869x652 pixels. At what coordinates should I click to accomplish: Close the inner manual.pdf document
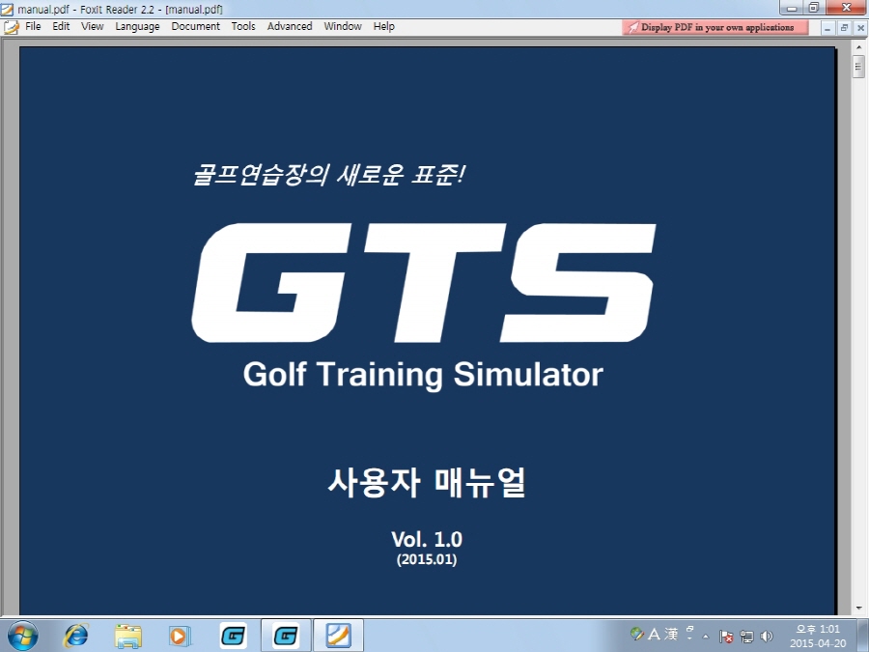click(x=860, y=28)
